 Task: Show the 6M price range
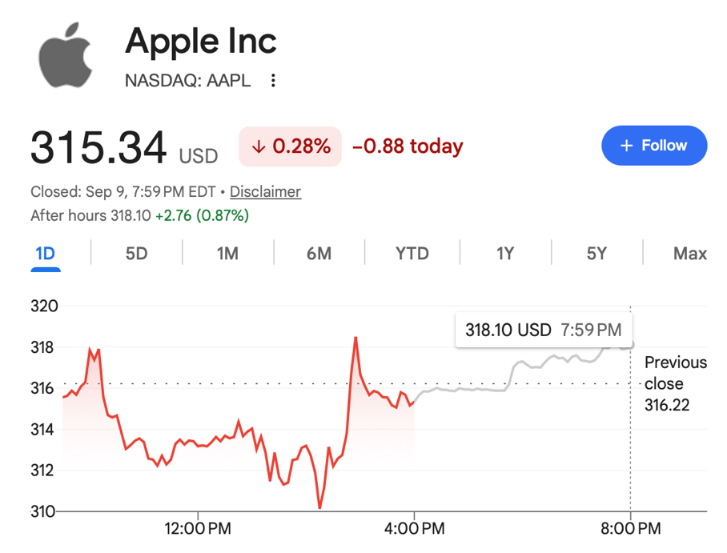319,254
